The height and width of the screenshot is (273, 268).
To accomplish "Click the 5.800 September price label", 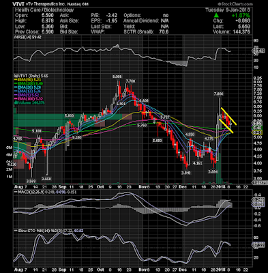I will coord(70,116).
